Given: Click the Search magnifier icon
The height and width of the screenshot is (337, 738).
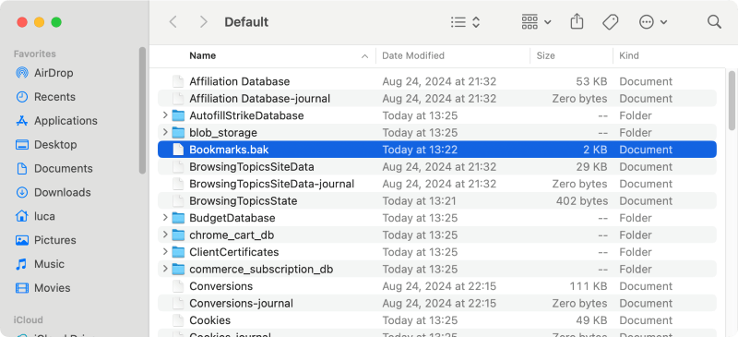Looking at the screenshot, I should coord(714,21).
